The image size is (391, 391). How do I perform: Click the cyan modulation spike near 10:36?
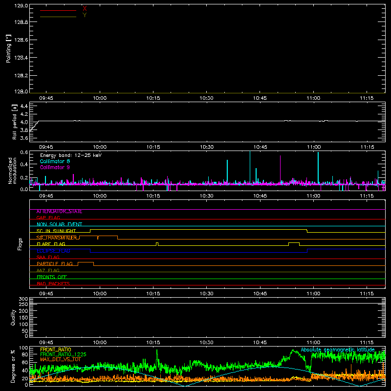pos(227,172)
